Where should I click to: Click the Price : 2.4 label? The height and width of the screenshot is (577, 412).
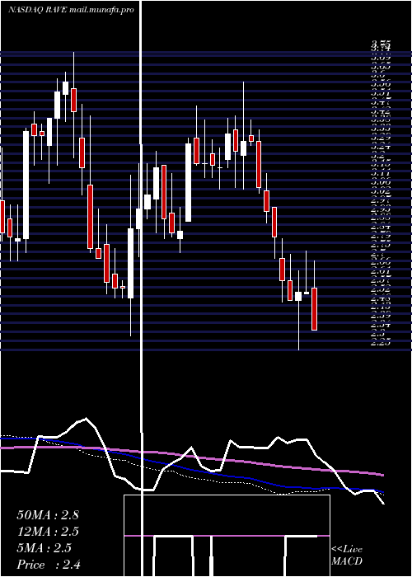pos(49,565)
